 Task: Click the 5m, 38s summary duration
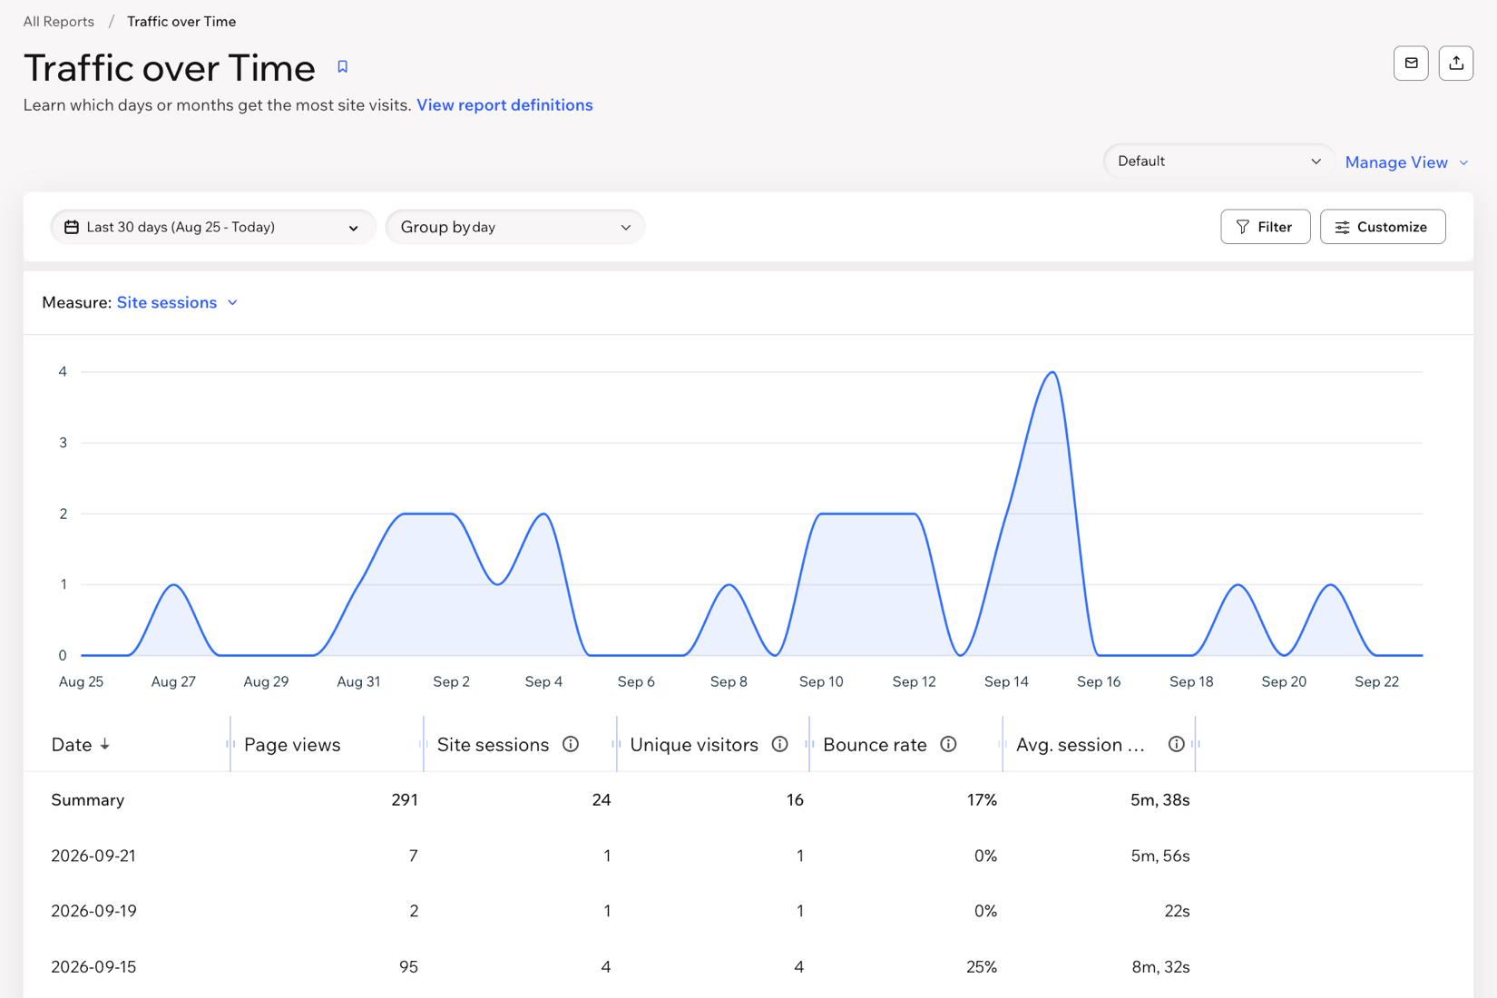coord(1160,800)
